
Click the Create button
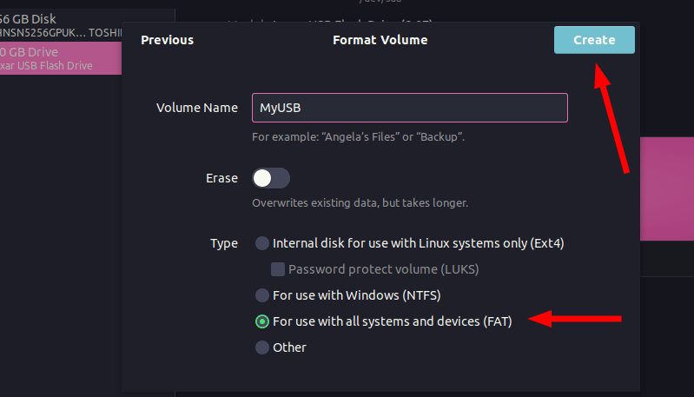point(594,40)
